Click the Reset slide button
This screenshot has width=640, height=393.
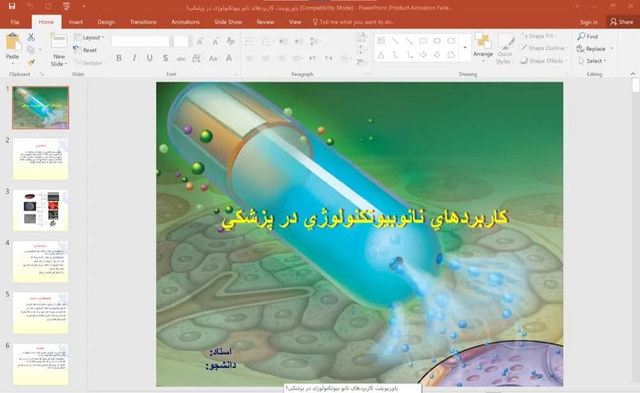point(85,50)
